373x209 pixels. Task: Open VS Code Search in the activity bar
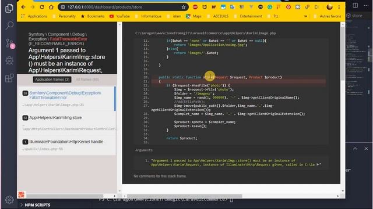click(x=9, y=26)
